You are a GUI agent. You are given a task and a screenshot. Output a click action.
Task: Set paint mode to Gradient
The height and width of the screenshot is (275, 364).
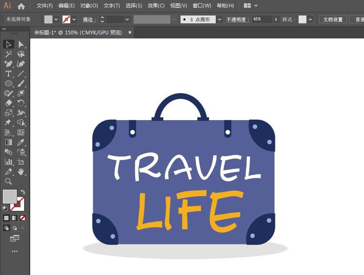pyautogui.click(x=14, y=218)
